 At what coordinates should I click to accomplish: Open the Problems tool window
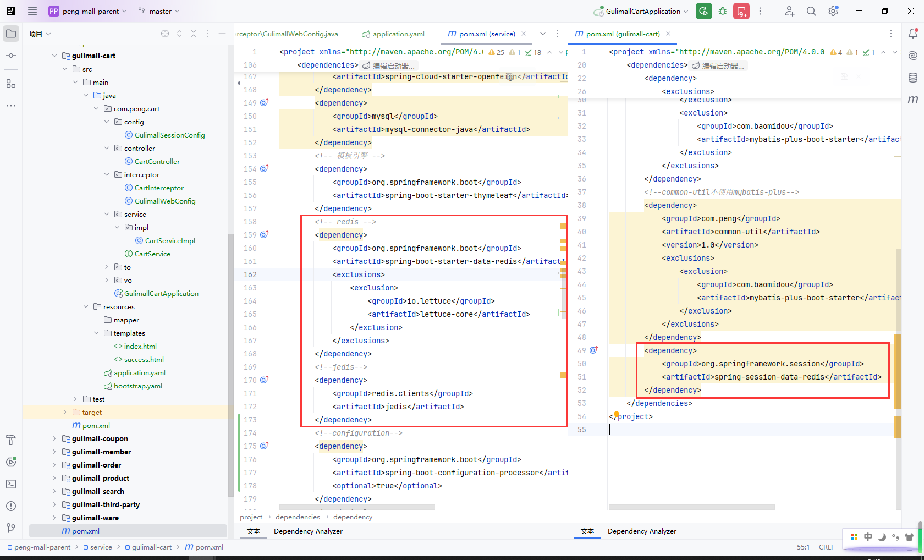[x=11, y=506]
